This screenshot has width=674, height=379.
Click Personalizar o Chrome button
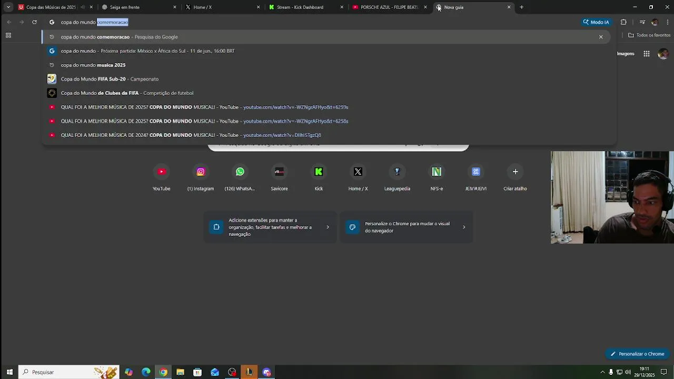point(637,354)
